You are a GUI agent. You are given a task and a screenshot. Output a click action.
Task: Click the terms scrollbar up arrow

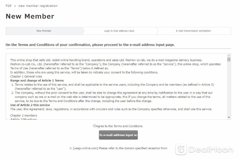point(229,56)
